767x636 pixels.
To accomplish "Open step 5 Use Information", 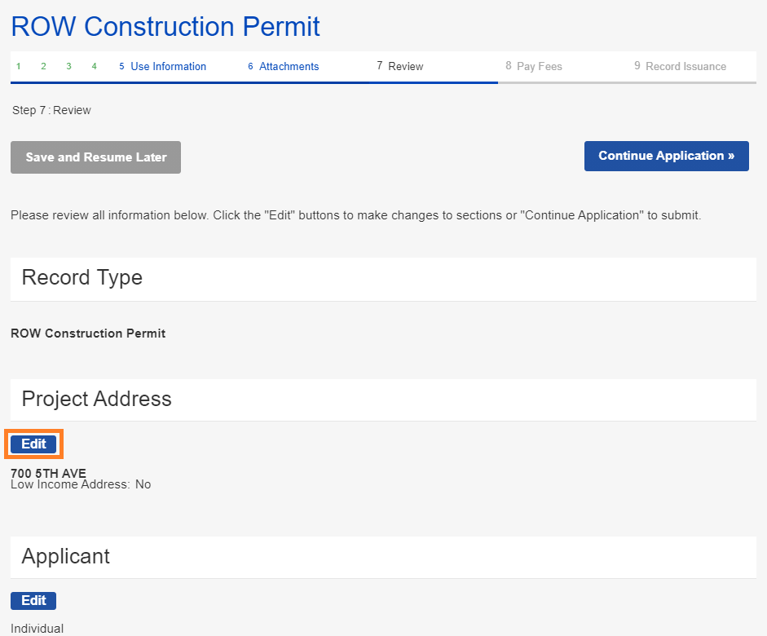I will click(x=163, y=67).
